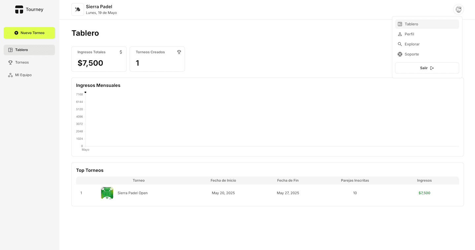Click the trophy icon in Torneos Creados
Image resolution: width=475 pixels, height=250 pixels.
(x=179, y=52)
